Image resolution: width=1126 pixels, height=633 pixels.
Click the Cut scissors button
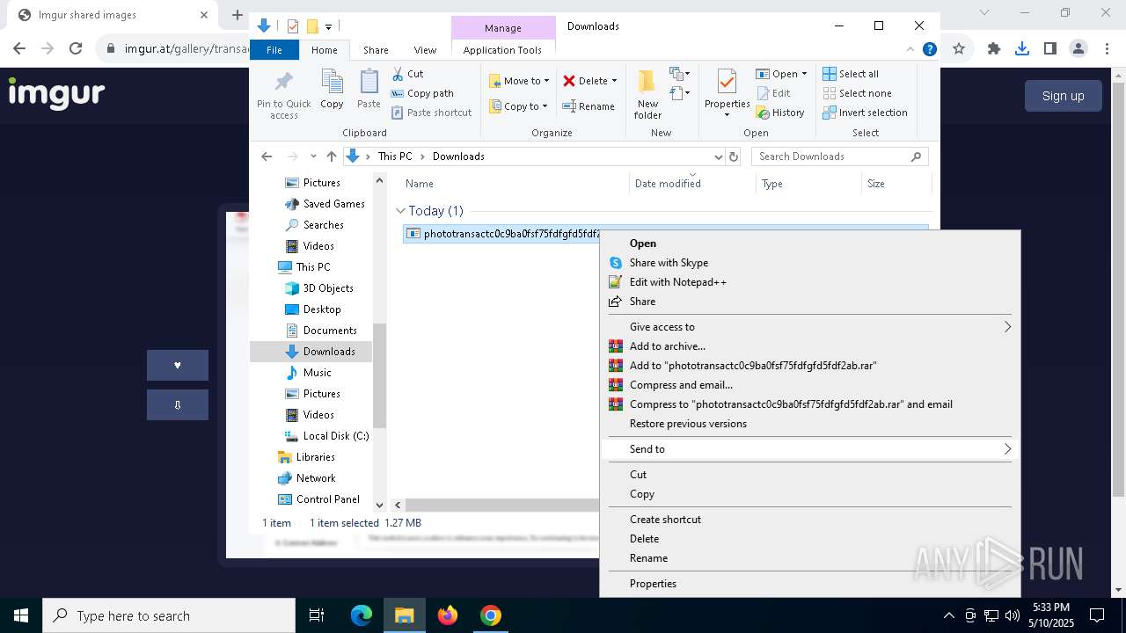[407, 74]
